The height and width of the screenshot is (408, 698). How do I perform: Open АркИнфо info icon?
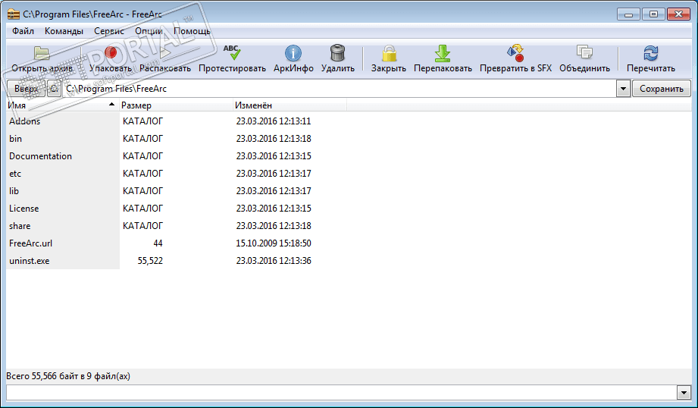coord(293,53)
